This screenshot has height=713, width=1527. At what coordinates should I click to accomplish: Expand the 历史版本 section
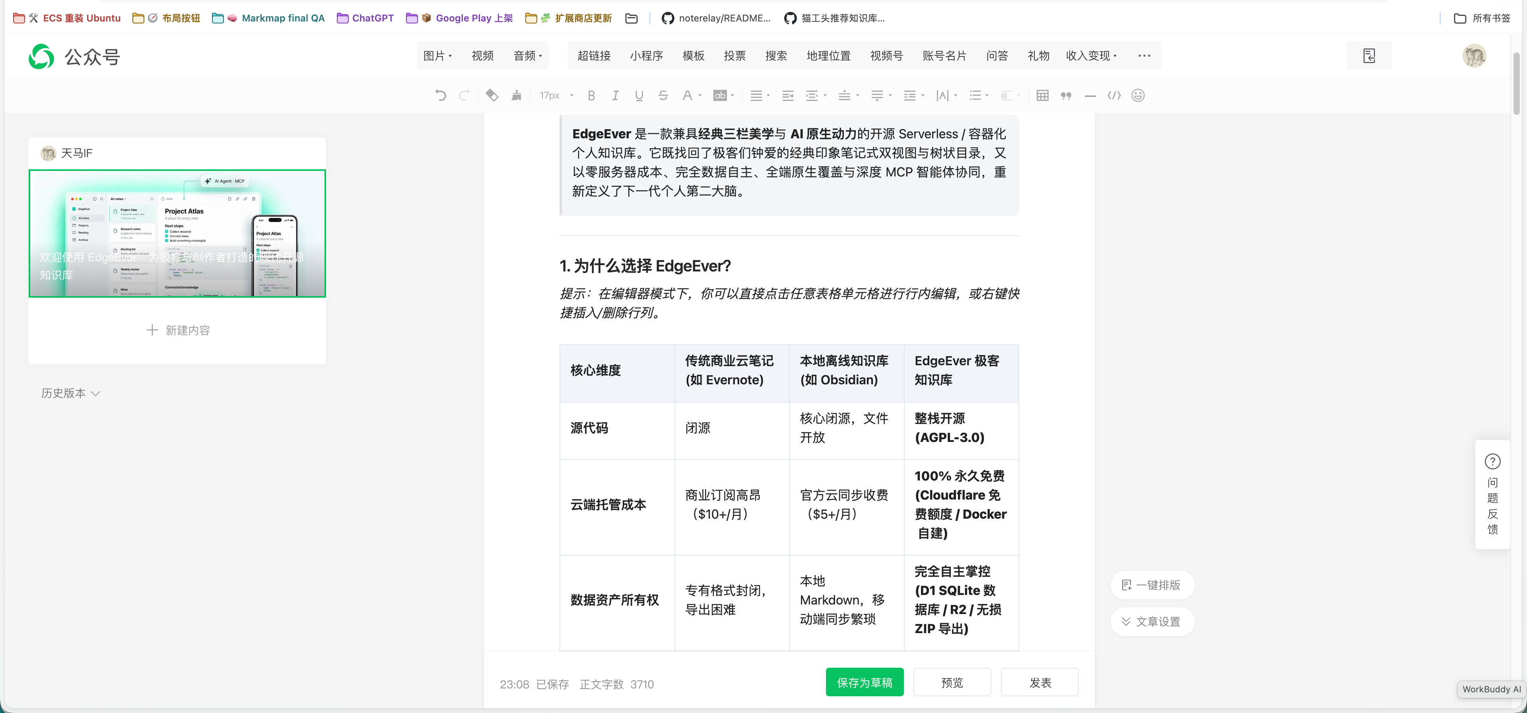70,393
